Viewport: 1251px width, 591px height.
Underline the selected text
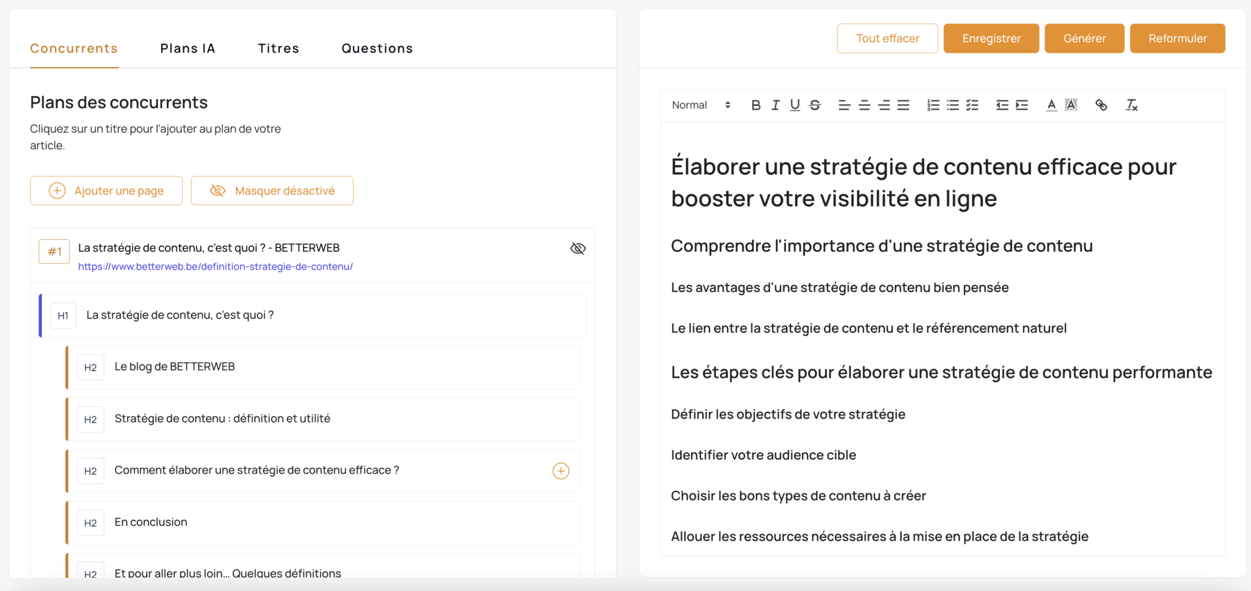pos(795,105)
